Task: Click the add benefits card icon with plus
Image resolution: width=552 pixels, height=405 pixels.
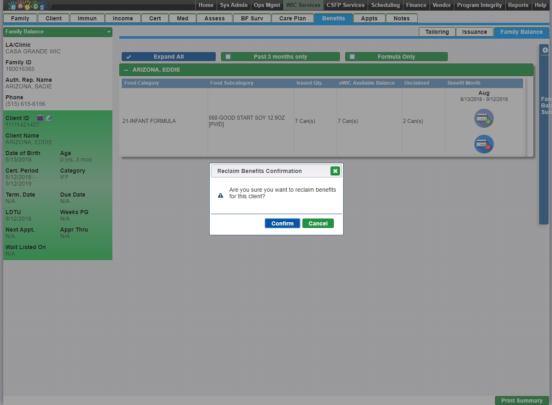Action: point(484,118)
